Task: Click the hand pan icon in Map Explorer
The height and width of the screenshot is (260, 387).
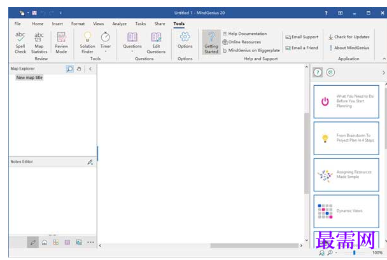Action: coord(79,69)
